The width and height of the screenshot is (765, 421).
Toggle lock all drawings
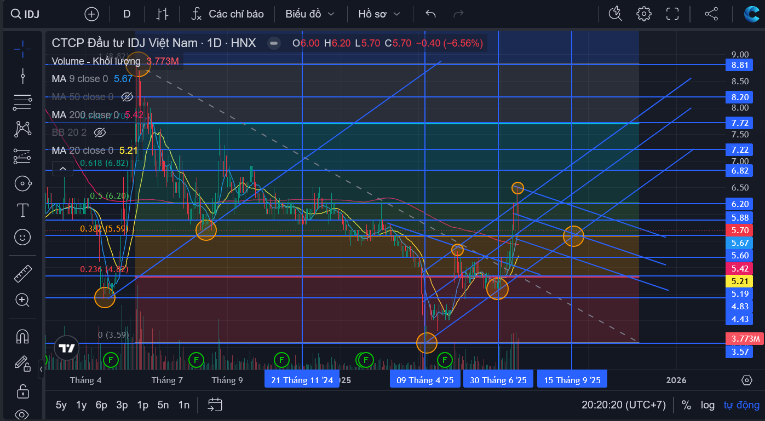22,391
